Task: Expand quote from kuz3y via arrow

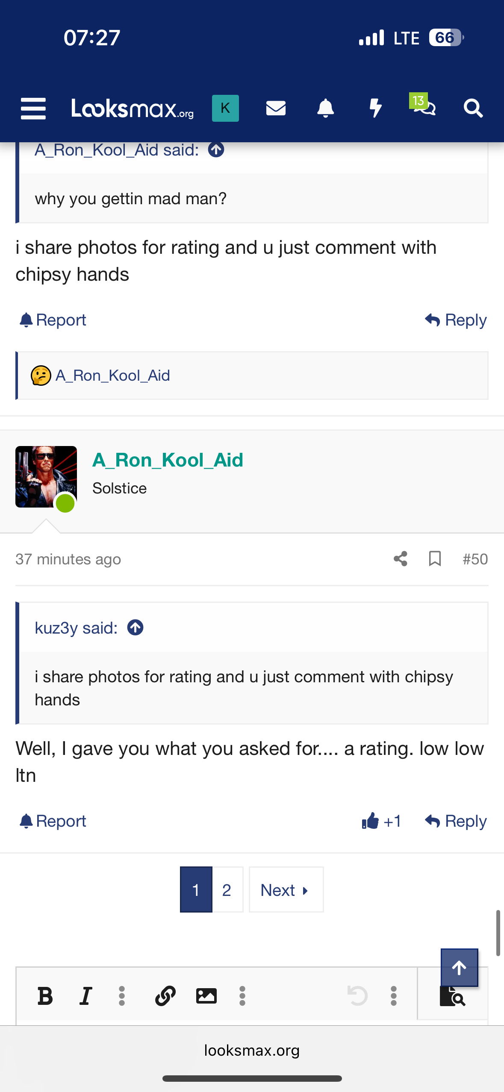Action: pyautogui.click(x=135, y=628)
